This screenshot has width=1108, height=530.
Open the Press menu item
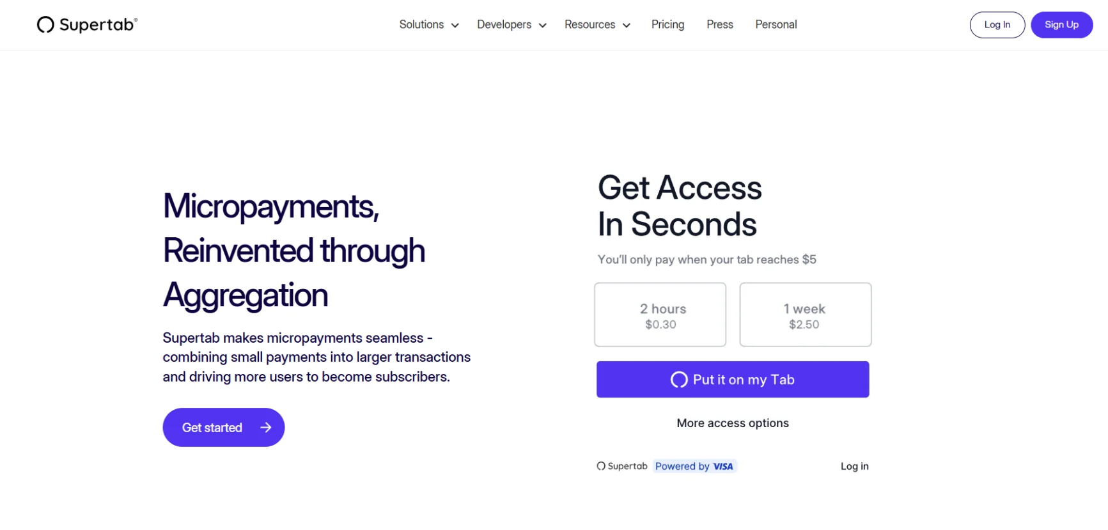[x=719, y=25]
